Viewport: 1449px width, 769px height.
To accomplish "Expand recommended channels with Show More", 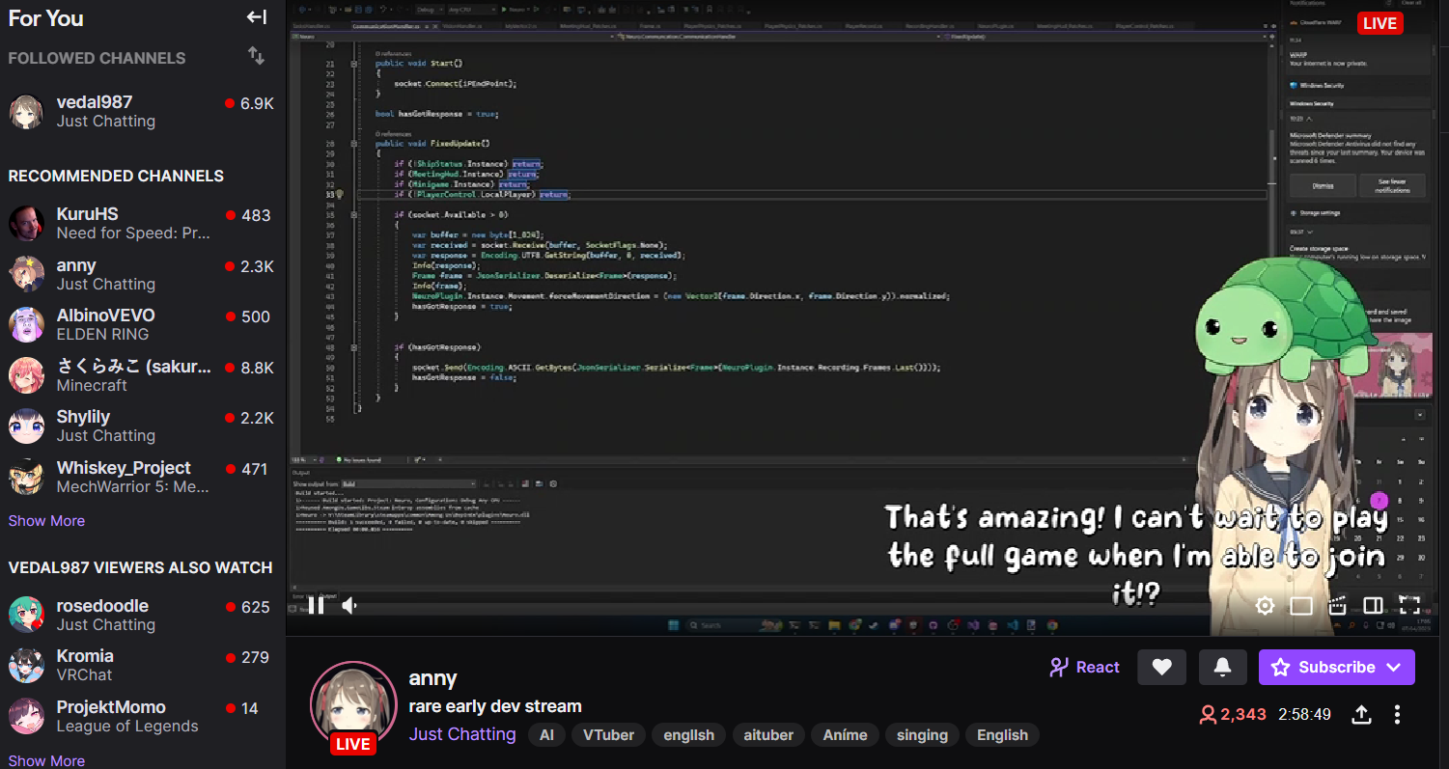I will click(46, 521).
